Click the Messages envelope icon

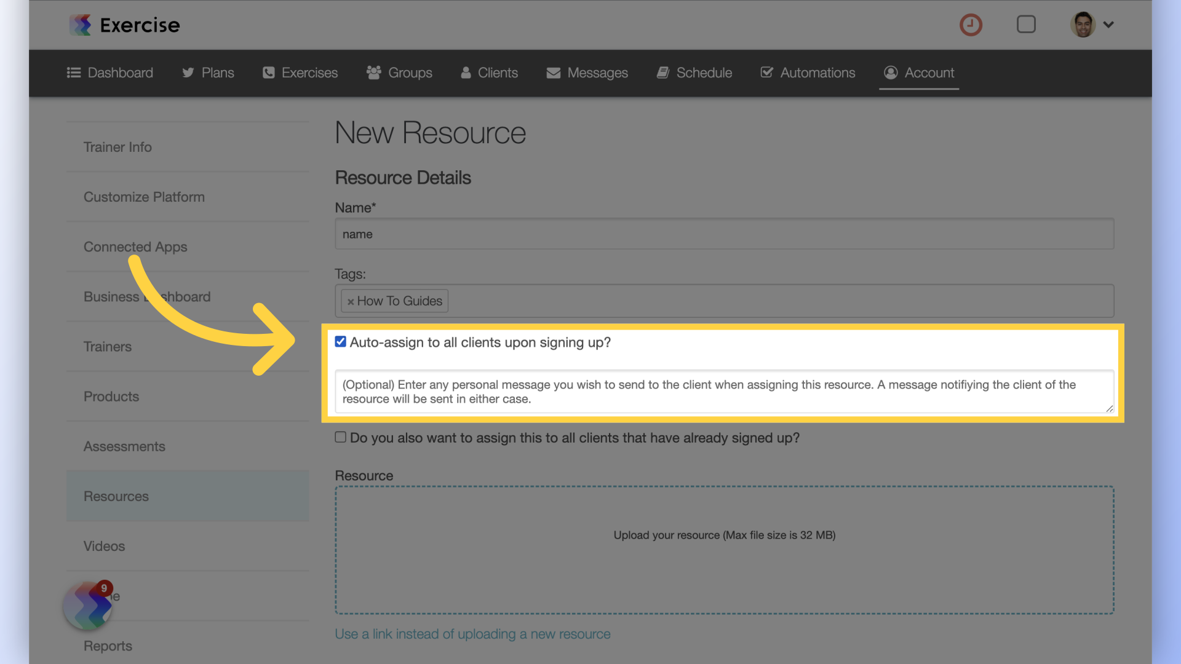tap(553, 73)
